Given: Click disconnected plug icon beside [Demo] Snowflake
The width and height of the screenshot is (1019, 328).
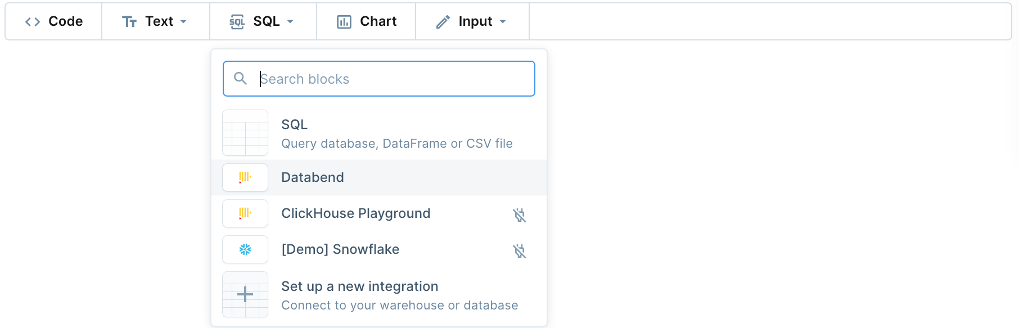Looking at the screenshot, I should [520, 250].
